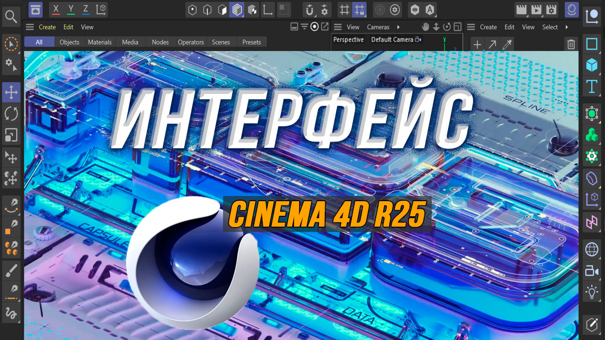The image size is (605, 340).
Task: Switch to the Presets tab
Action: pyautogui.click(x=251, y=42)
